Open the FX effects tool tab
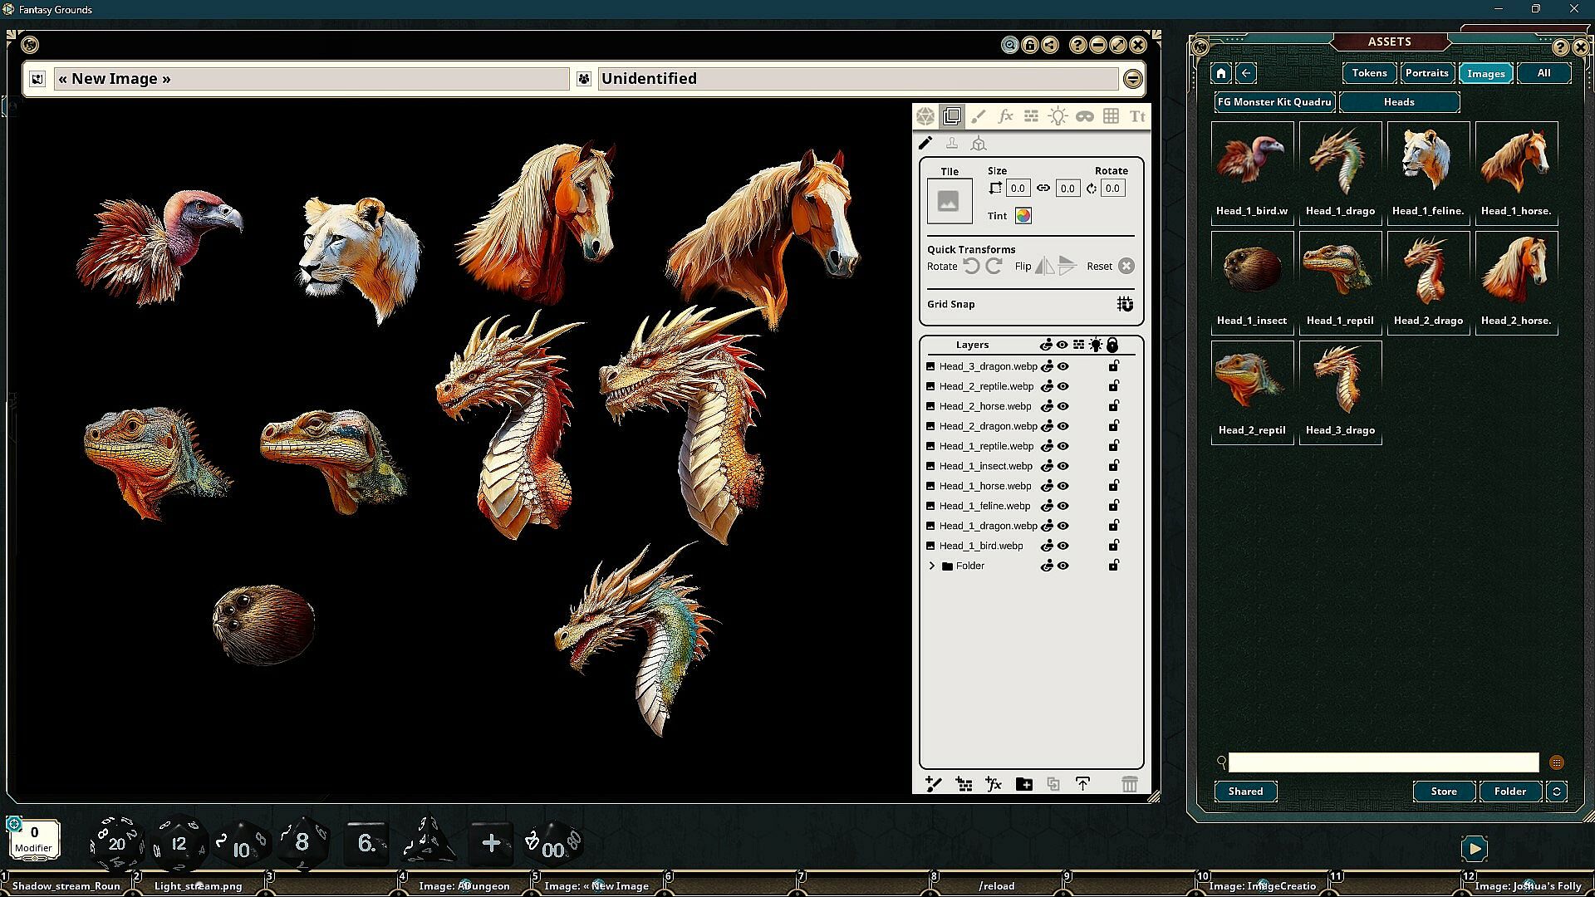This screenshot has height=897, width=1595. tap(1005, 116)
